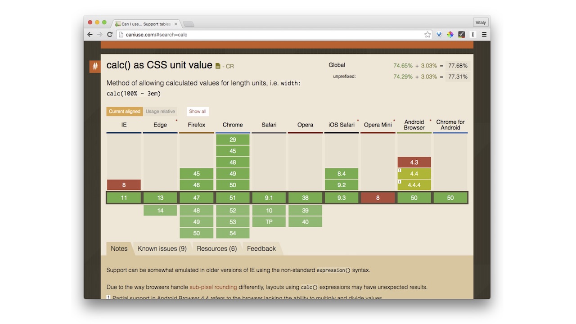Select the Chrome 54 version cell
The width and height of the screenshot is (576, 324).
pos(233,233)
